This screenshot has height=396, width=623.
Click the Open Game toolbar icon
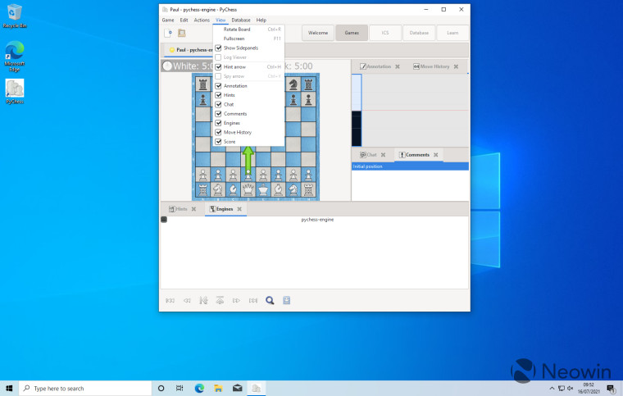[182, 33]
